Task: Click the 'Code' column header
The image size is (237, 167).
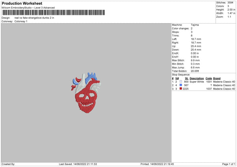Action: tap(209, 78)
